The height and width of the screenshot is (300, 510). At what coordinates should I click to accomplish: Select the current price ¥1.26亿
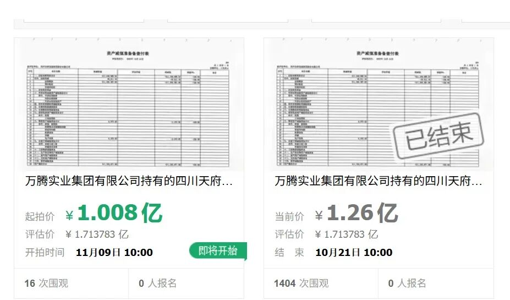pos(356,213)
